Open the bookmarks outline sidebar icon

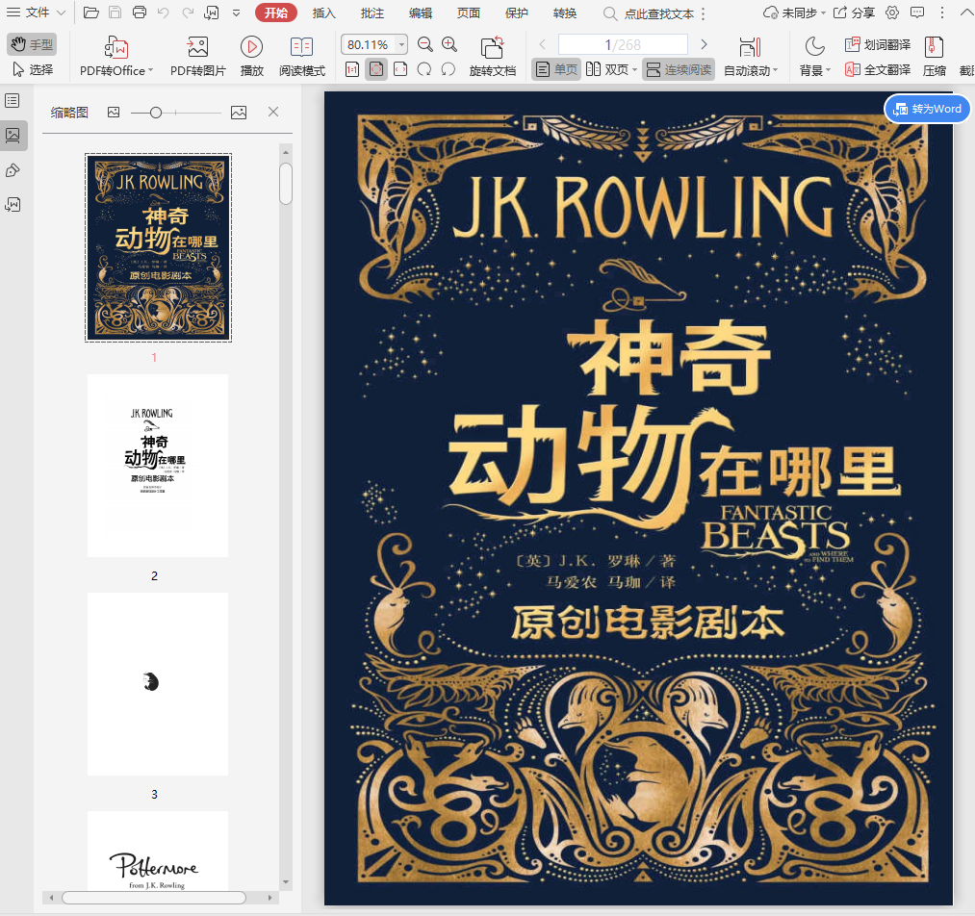[13, 101]
